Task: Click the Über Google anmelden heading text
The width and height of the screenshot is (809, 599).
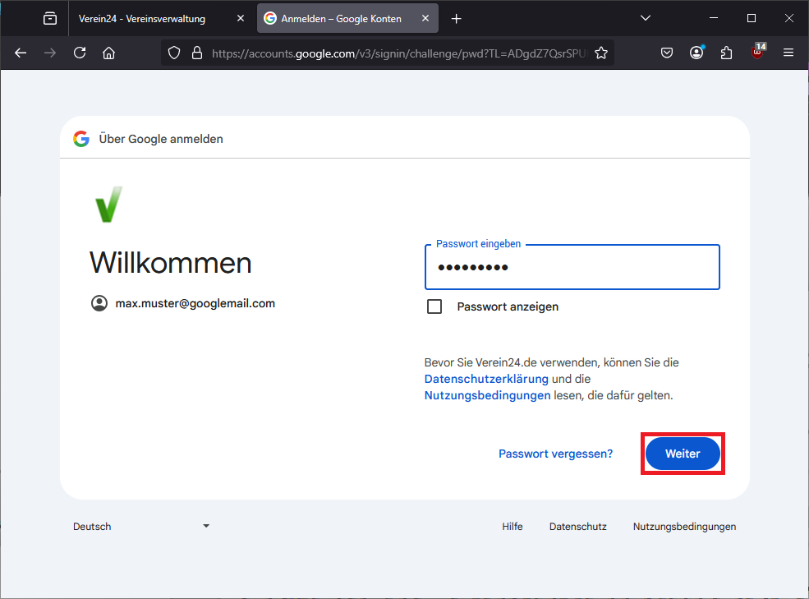Action: [x=161, y=139]
